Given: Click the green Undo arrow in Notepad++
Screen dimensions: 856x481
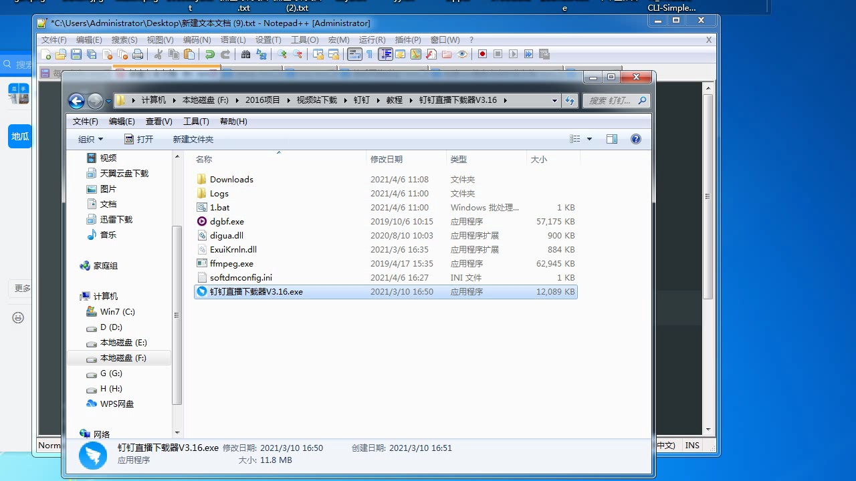Looking at the screenshot, I should pyautogui.click(x=210, y=54).
